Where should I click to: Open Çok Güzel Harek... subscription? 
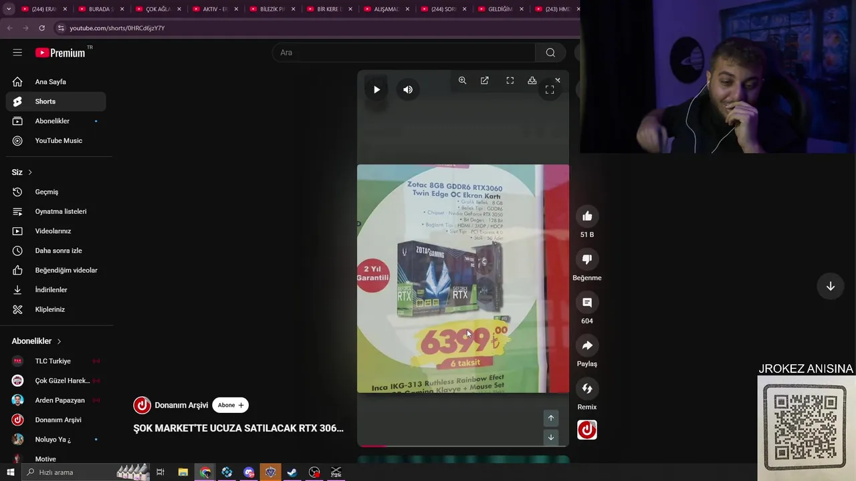(56, 381)
